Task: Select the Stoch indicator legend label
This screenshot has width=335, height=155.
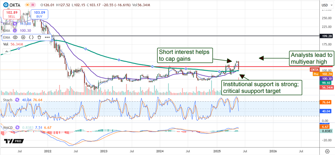Action: 8,100
